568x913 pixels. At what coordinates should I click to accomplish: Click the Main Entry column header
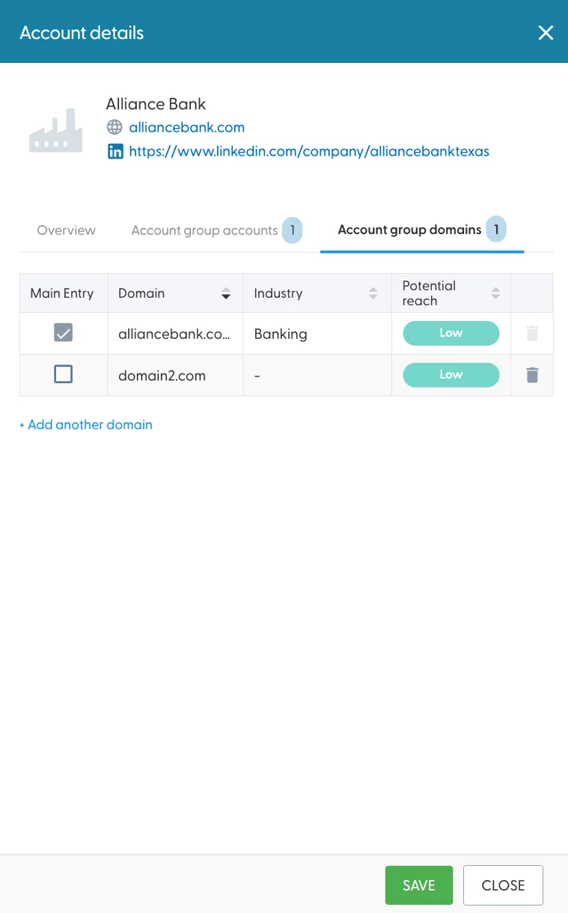62,293
